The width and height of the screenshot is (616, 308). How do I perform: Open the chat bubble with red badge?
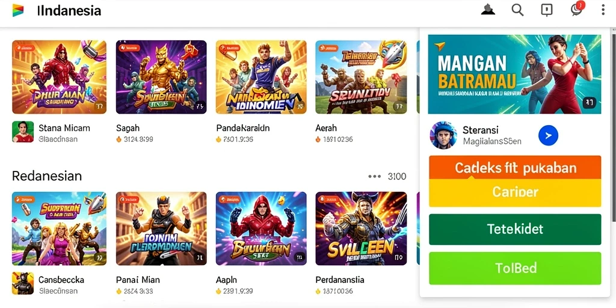click(x=577, y=9)
